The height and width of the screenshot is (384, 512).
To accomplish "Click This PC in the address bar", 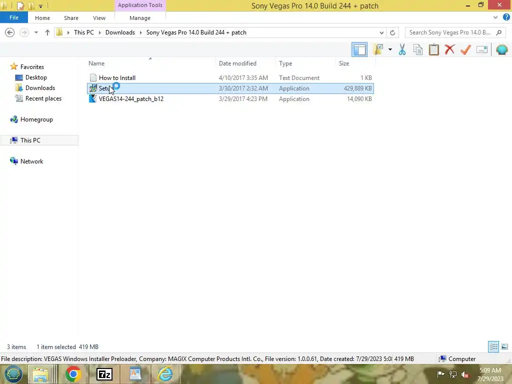I will [x=84, y=32].
